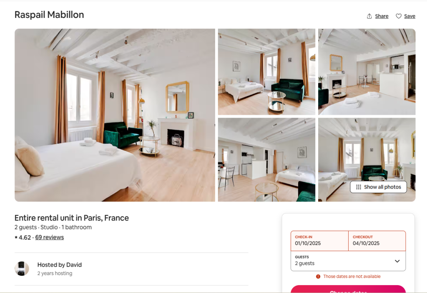Click the grid icon in Show all photos
The width and height of the screenshot is (427, 293).
coord(359,187)
